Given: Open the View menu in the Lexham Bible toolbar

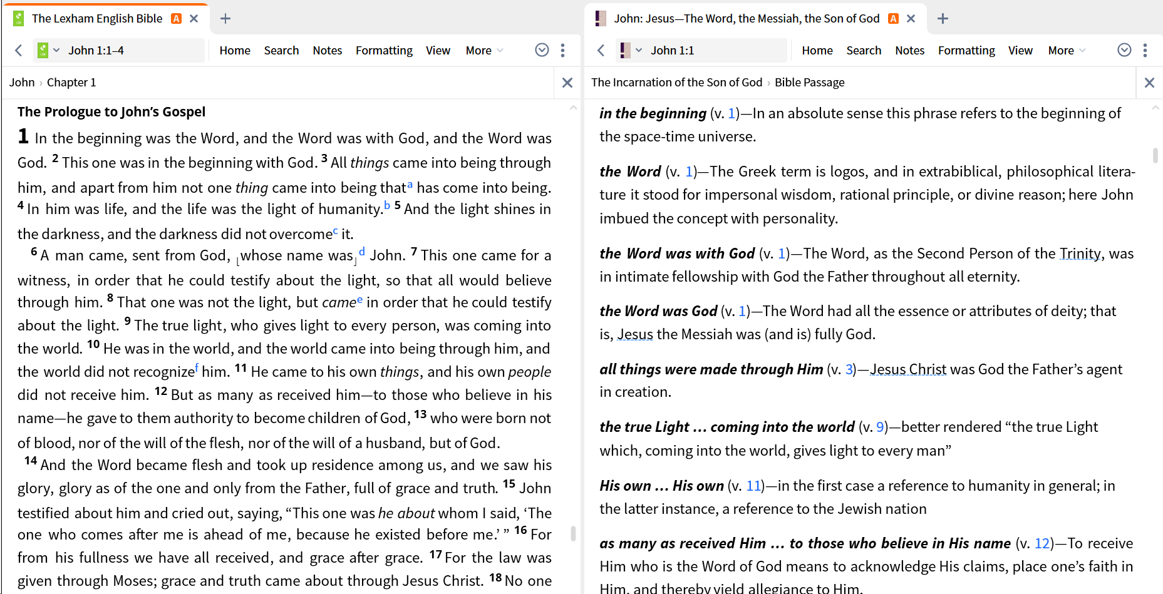Looking at the screenshot, I should click(438, 50).
